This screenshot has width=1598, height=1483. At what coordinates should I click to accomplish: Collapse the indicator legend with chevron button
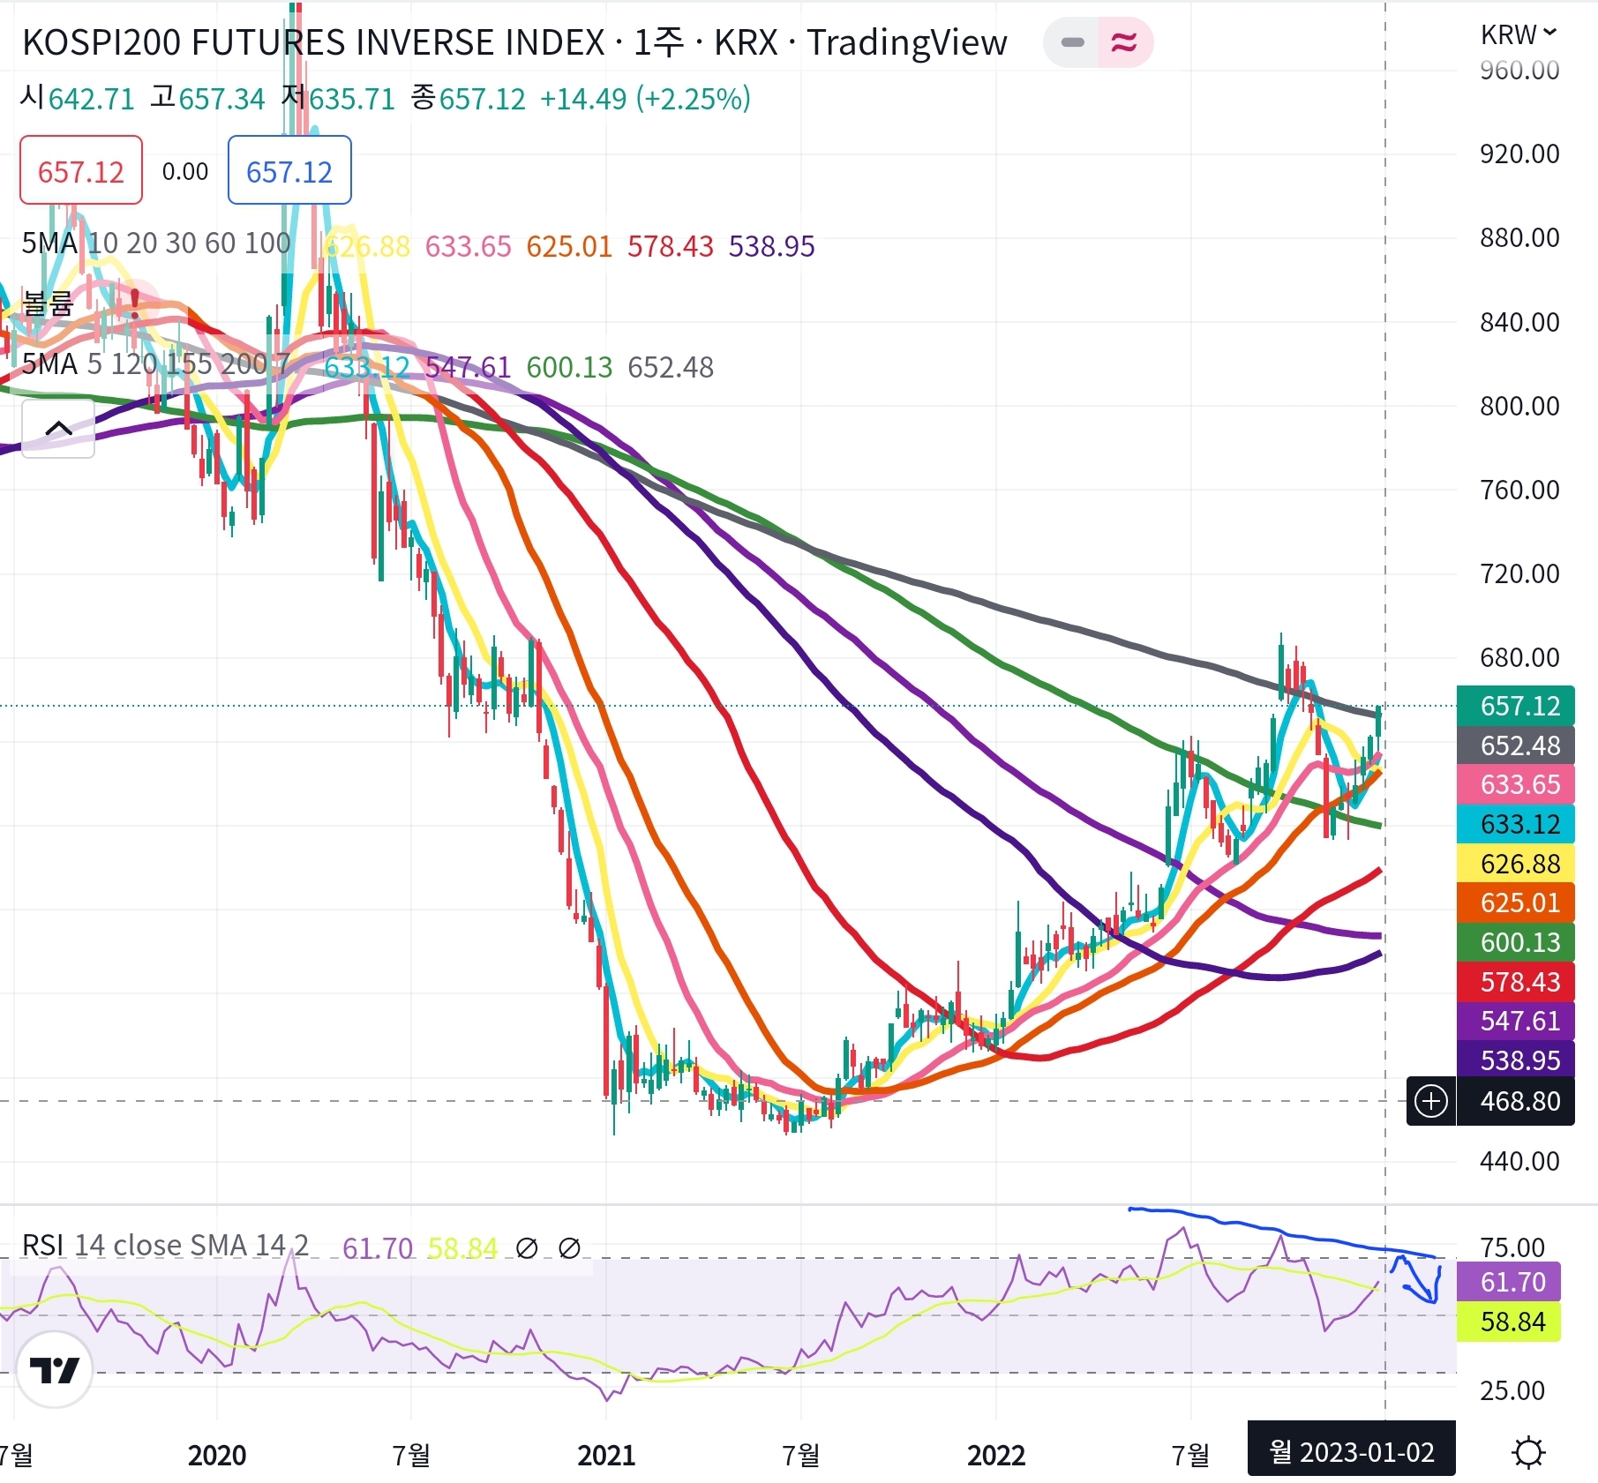coord(58,429)
